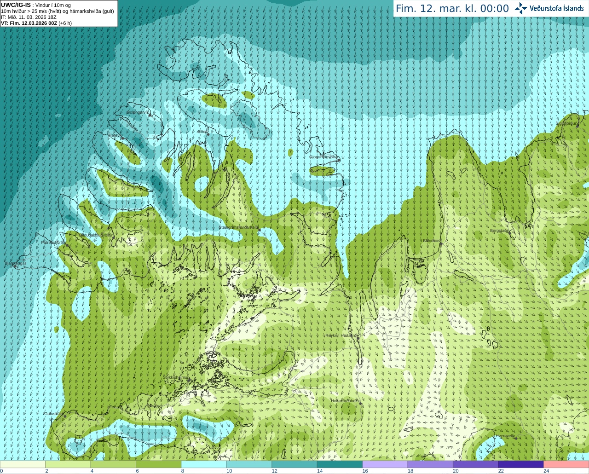Click the UWC/IG-IS model label
This screenshot has height=474, width=589.
click(16, 5)
